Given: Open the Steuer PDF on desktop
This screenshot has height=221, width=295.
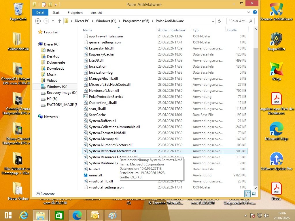Looking at the screenshot, I should coord(276,191).
